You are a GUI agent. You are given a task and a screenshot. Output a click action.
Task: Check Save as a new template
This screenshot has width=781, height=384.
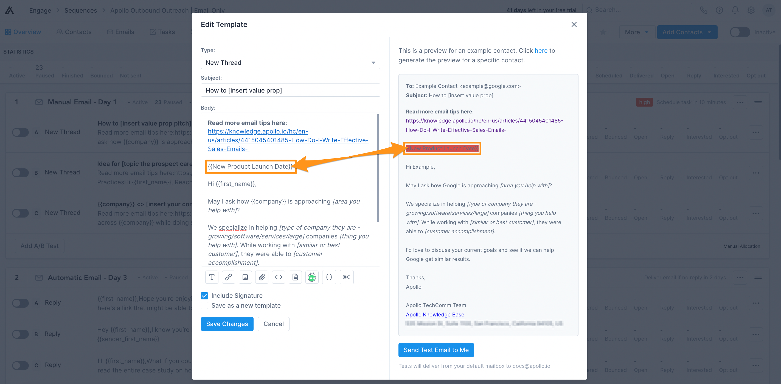[x=204, y=306]
